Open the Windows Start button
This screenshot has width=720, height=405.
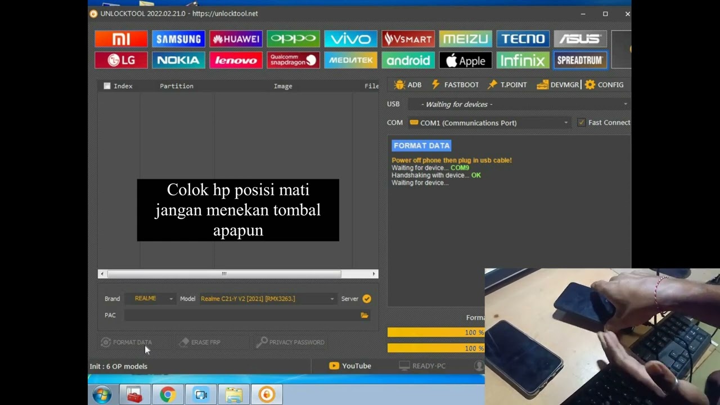pyautogui.click(x=102, y=395)
